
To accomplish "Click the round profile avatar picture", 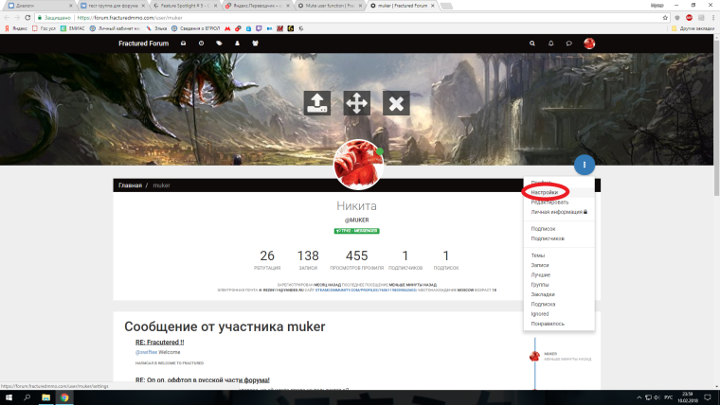I will [x=358, y=165].
